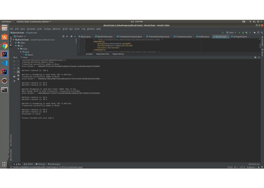Open Ubuntu Software from the dock
Image resolution: width=264 pixels, height=188 pixels.
[5, 37]
